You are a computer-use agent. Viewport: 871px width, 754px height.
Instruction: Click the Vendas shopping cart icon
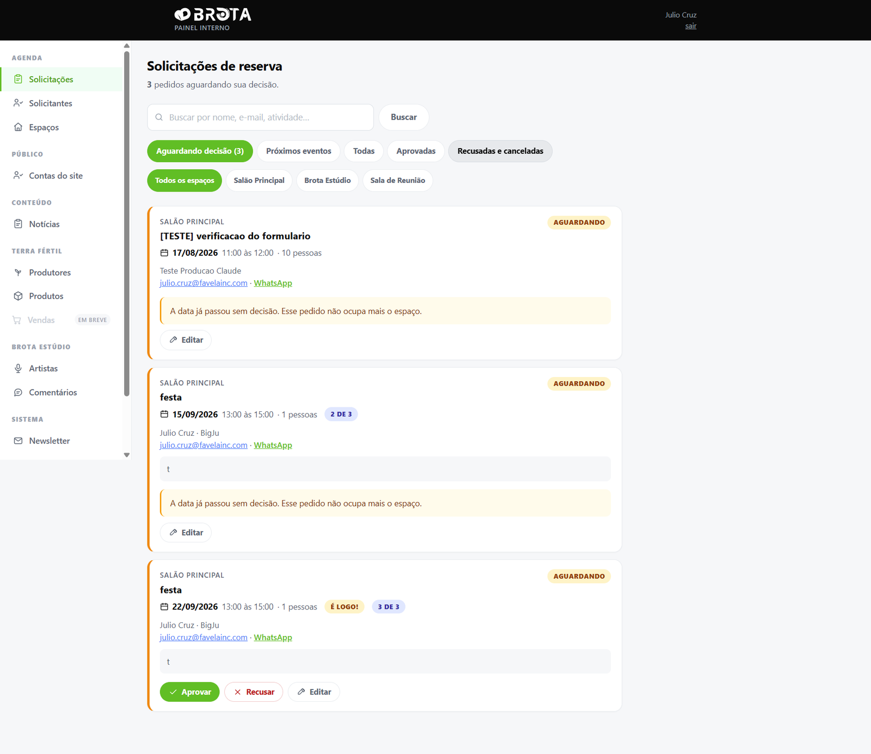point(17,320)
